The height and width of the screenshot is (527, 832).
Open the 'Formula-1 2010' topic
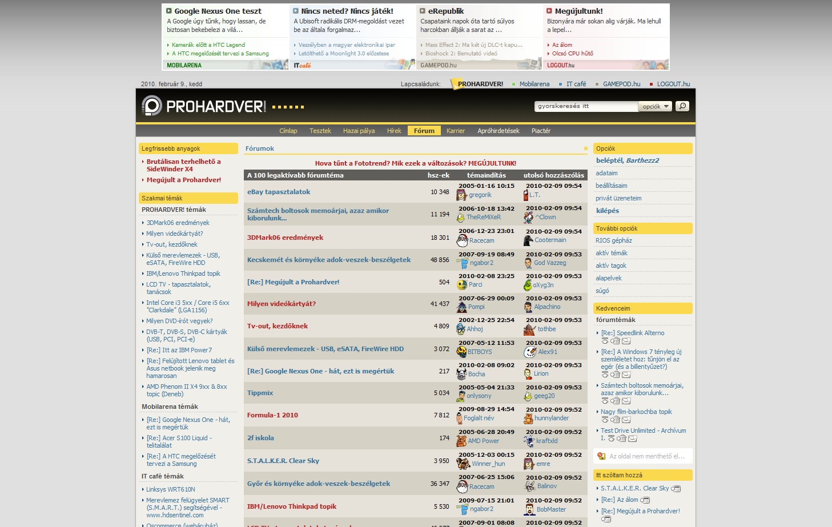pyautogui.click(x=272, y=415)
